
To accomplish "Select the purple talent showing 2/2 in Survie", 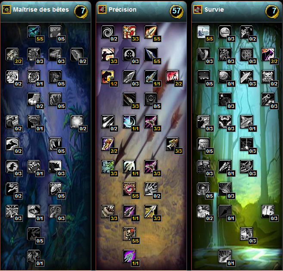I will 268,54.
